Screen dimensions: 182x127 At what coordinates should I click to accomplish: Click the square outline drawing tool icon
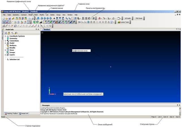coord(15,26)
